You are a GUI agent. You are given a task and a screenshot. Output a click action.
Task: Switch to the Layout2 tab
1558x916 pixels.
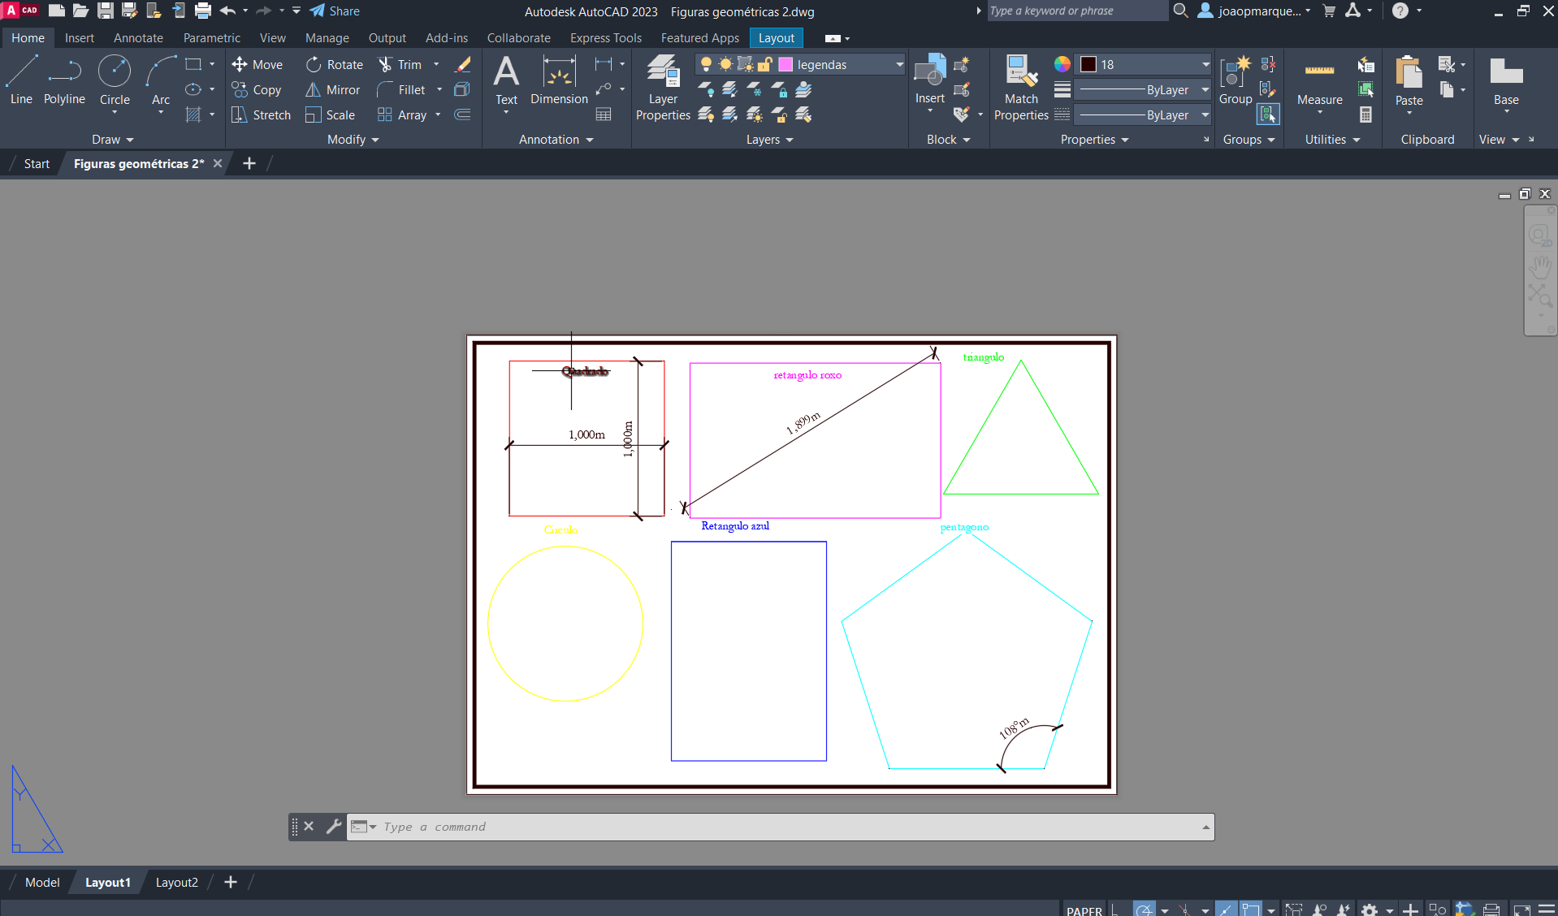click(x=176, y=883)
